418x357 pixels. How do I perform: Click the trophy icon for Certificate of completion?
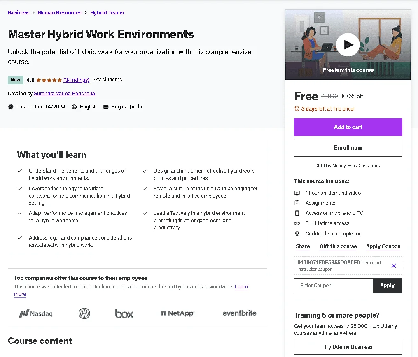(x=297, y=234)
